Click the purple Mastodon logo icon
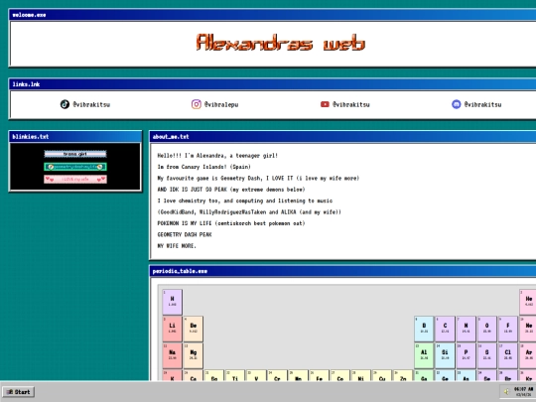The height and width of the screenshot is (402, 536). 457,104
